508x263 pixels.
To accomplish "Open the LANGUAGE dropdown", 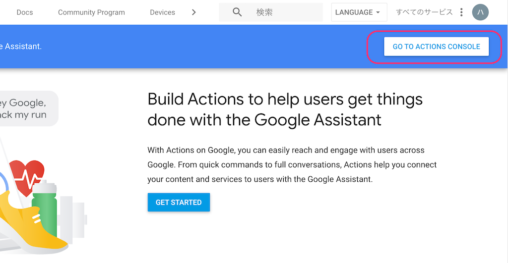I will 359,12.
